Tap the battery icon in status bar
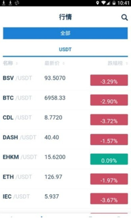 [x=114, y=3]
